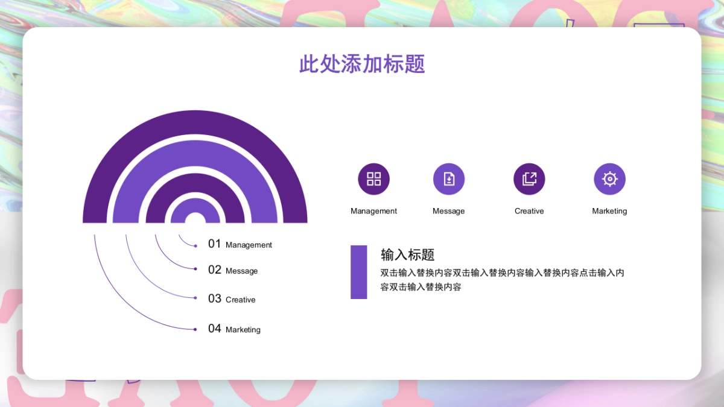Click the Management caption under its icon
Image resolution: width=724 pixels, height=407 pixels.
pos(373,211)
